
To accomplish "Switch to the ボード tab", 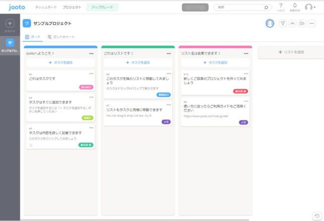I will (33, 37).
